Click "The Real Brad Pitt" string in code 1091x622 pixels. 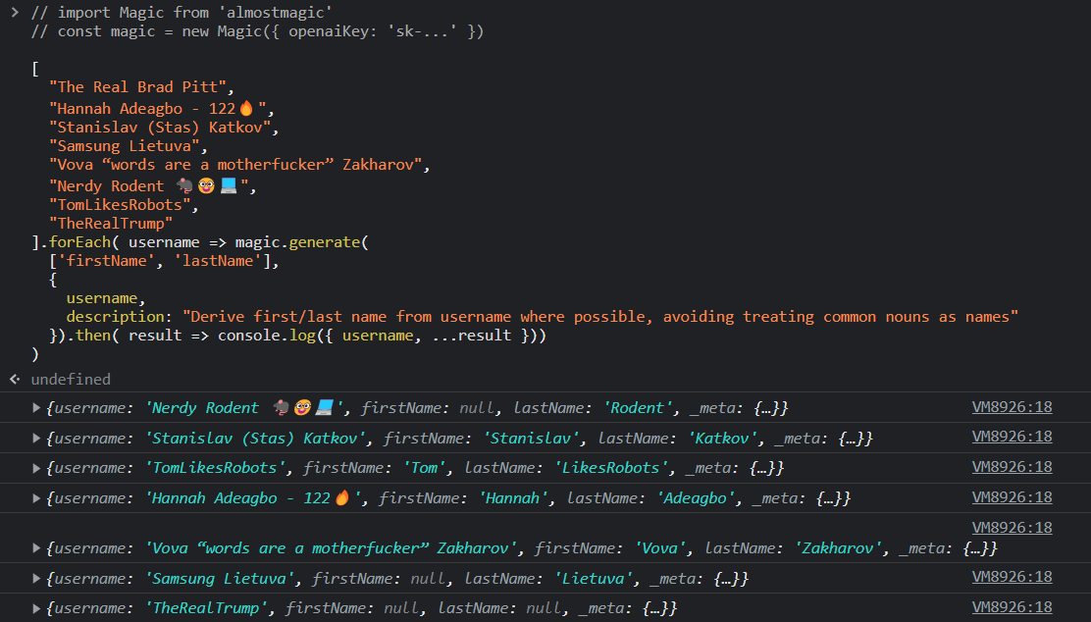click(137, 87)
